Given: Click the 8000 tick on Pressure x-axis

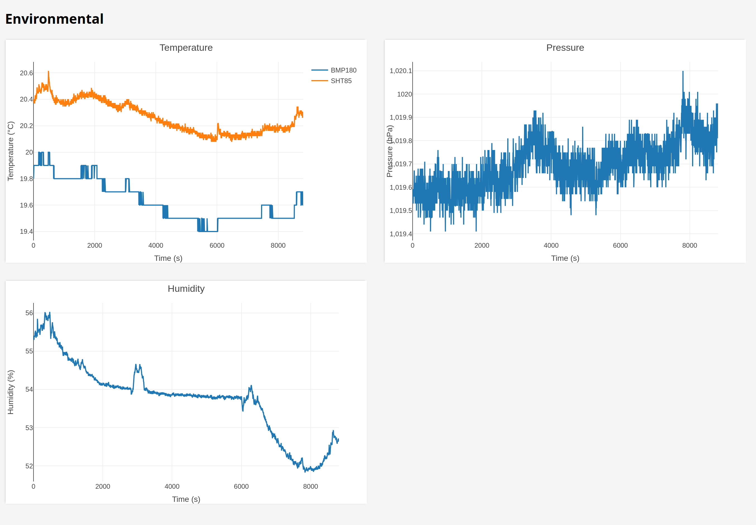Looking at the screenshot, I should [x=689, y=245].
